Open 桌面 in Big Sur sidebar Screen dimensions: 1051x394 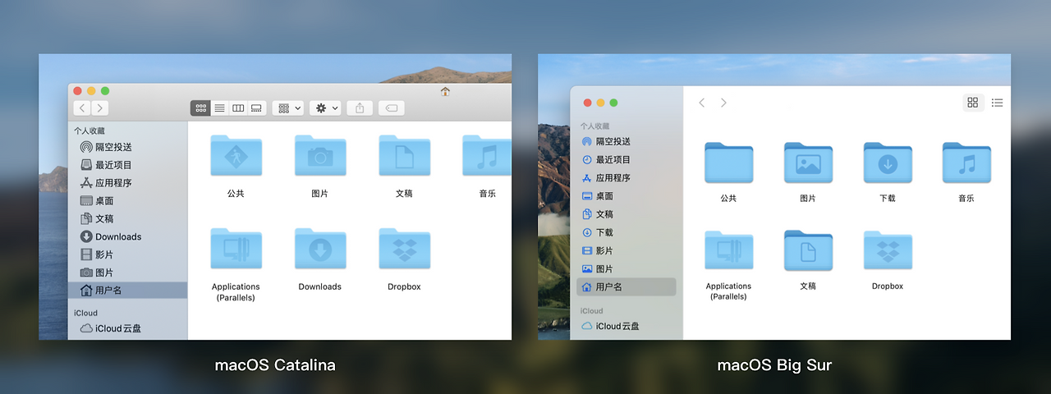click(626, 196)
